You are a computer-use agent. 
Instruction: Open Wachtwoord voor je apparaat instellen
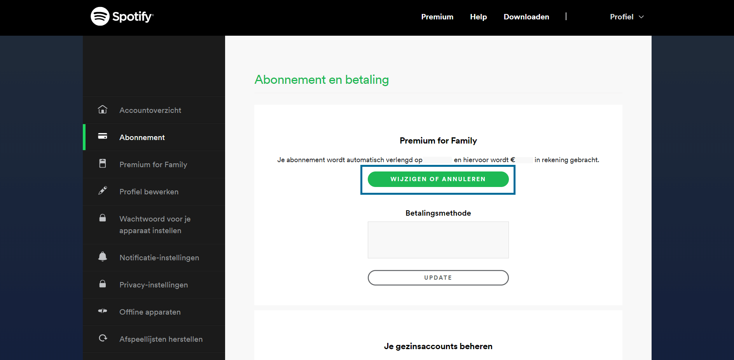pos(154,225)
